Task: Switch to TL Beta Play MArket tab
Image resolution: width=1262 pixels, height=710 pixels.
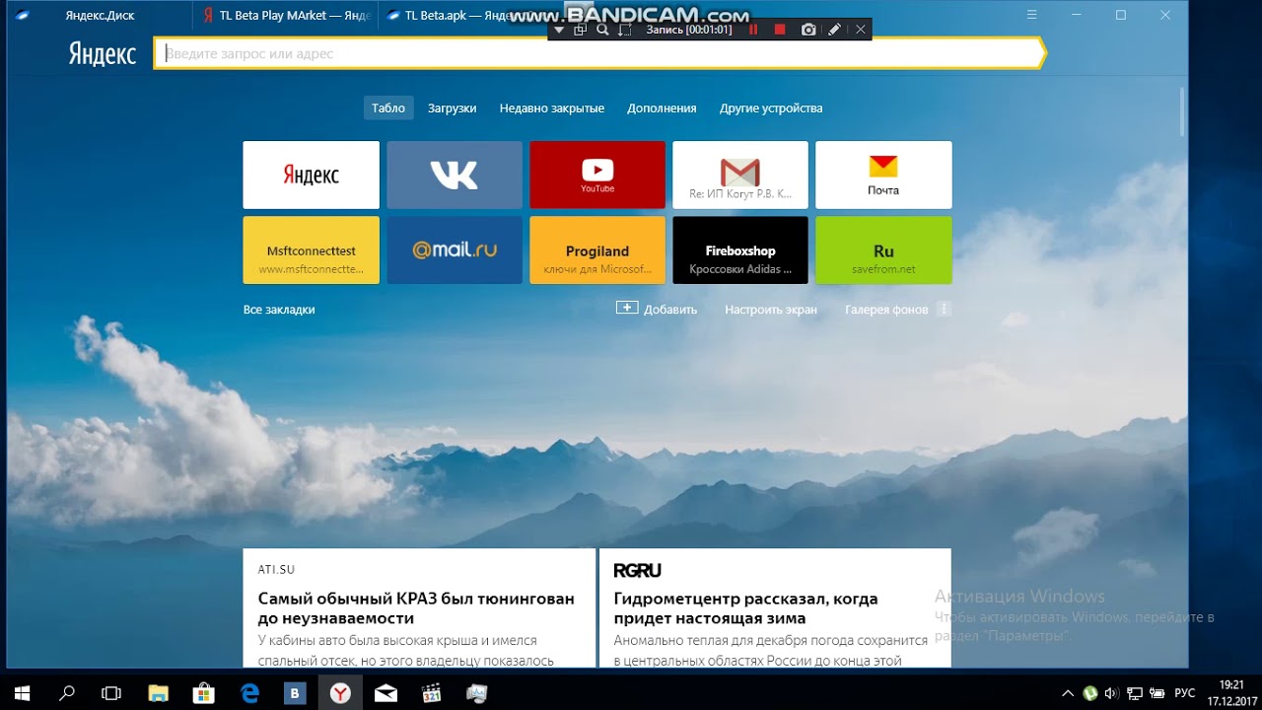Action: click(x=286, y=15)
